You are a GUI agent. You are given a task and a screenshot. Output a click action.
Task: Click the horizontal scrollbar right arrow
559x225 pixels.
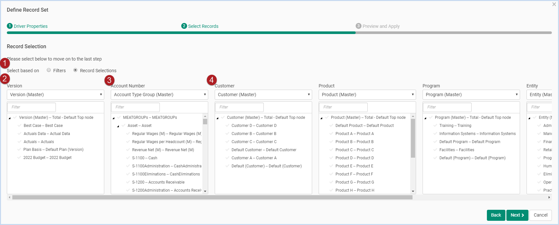tap(549, 197)
